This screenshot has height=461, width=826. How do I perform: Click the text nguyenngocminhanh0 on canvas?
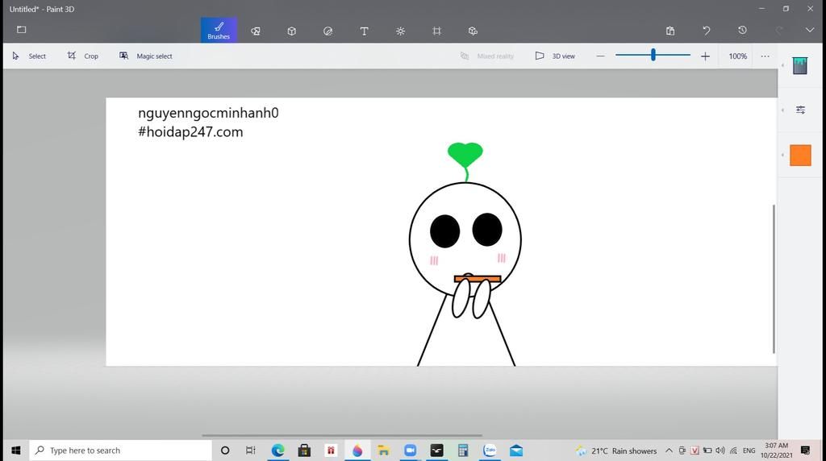pos(208,113)
